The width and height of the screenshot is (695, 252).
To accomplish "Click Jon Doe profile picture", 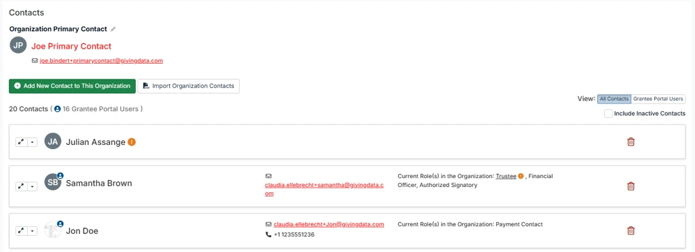I will (53, 230).
